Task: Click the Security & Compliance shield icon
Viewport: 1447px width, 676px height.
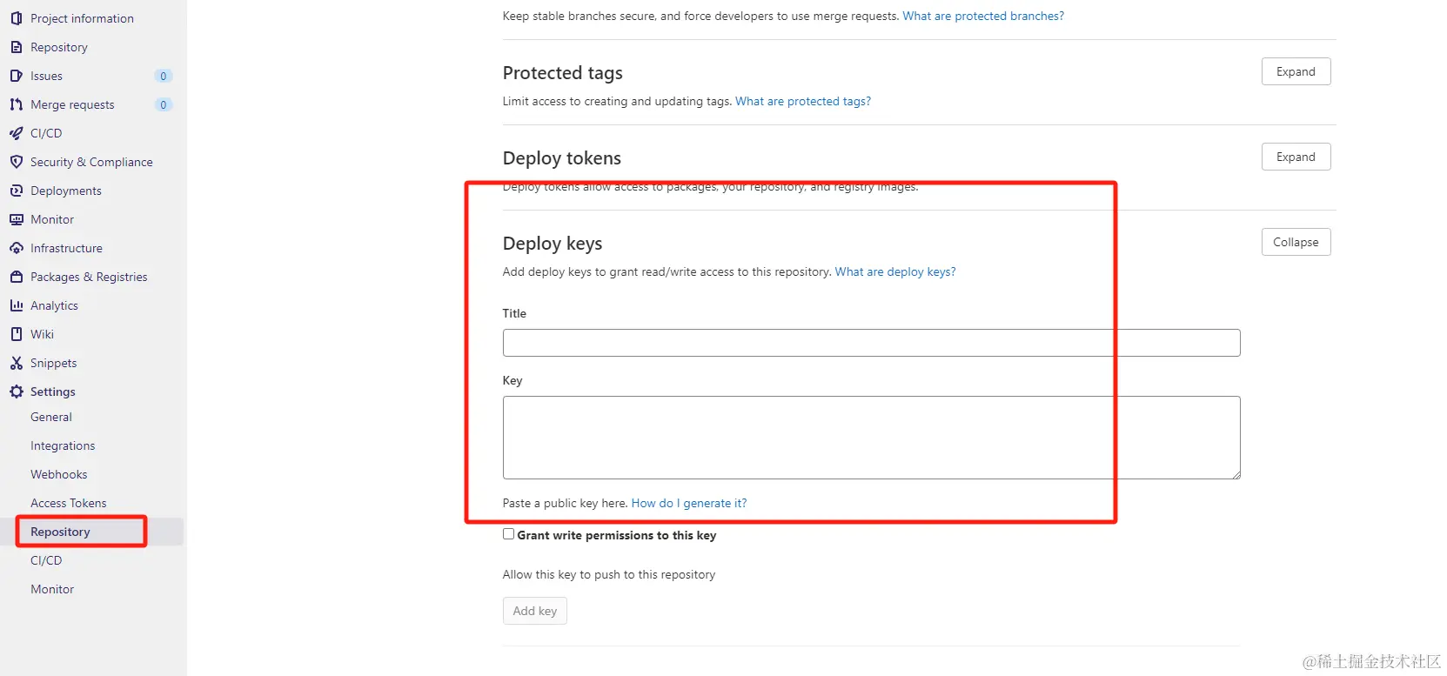Action: (16, 162)
